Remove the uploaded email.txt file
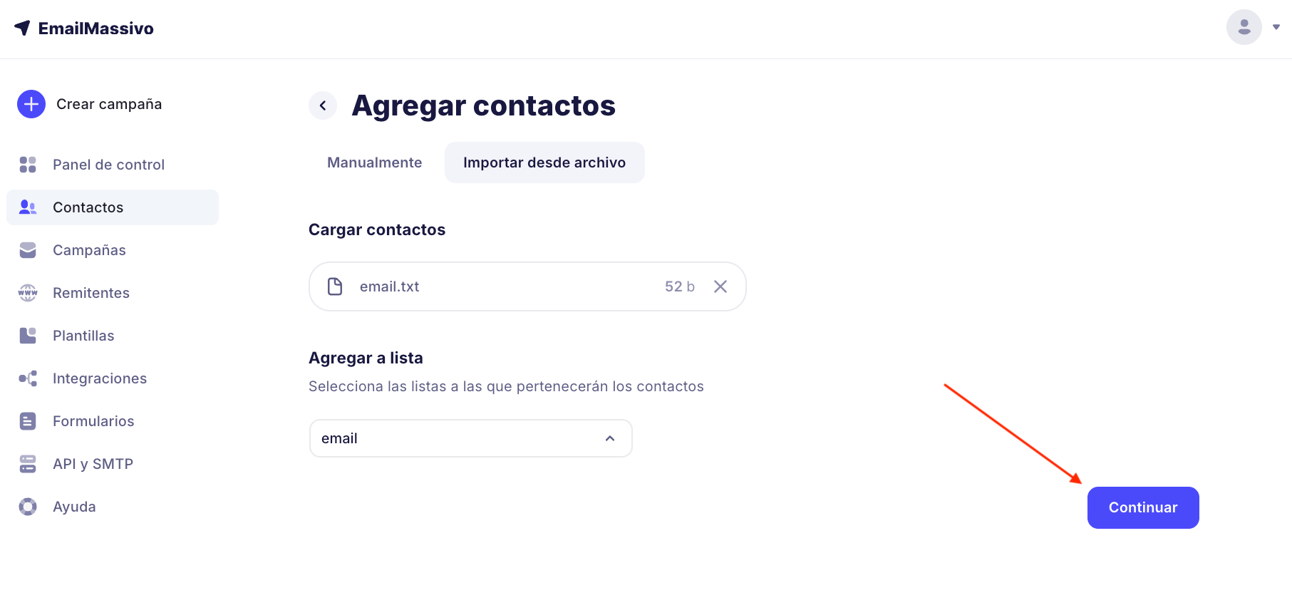This screenshot has height=615, width=1292. pos(720,286)
